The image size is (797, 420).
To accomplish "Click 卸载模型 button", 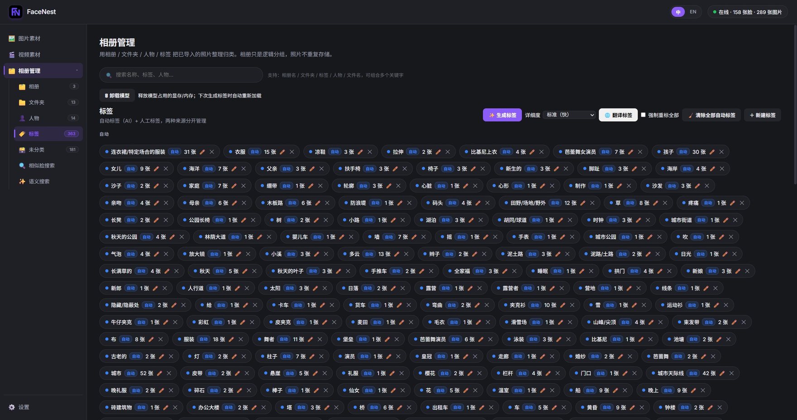I will 117,95.
